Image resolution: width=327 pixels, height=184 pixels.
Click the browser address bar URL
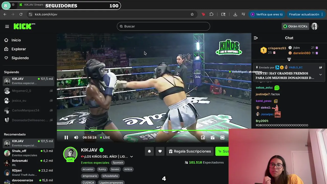click(x=46, y=14)
